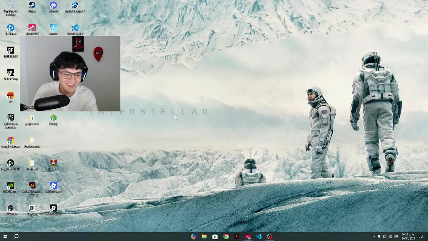Screen dimensions: 428x241
Task: Select the Roblox Player desktop shortcut
Action: [53, 187]
